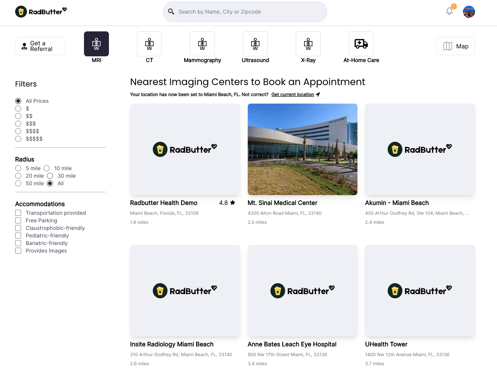Screen dimensions: 497x369
Task: Set radius to 5 mile
Action: (x=18, y=168)
